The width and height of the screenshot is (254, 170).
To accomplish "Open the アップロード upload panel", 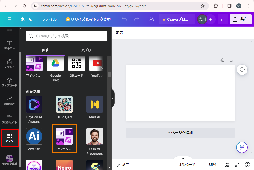I will pyautogui.click(x=10, y=82).
